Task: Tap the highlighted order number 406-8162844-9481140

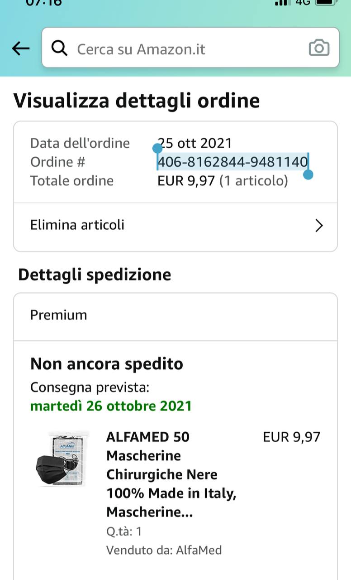Action: pos(232,162)
